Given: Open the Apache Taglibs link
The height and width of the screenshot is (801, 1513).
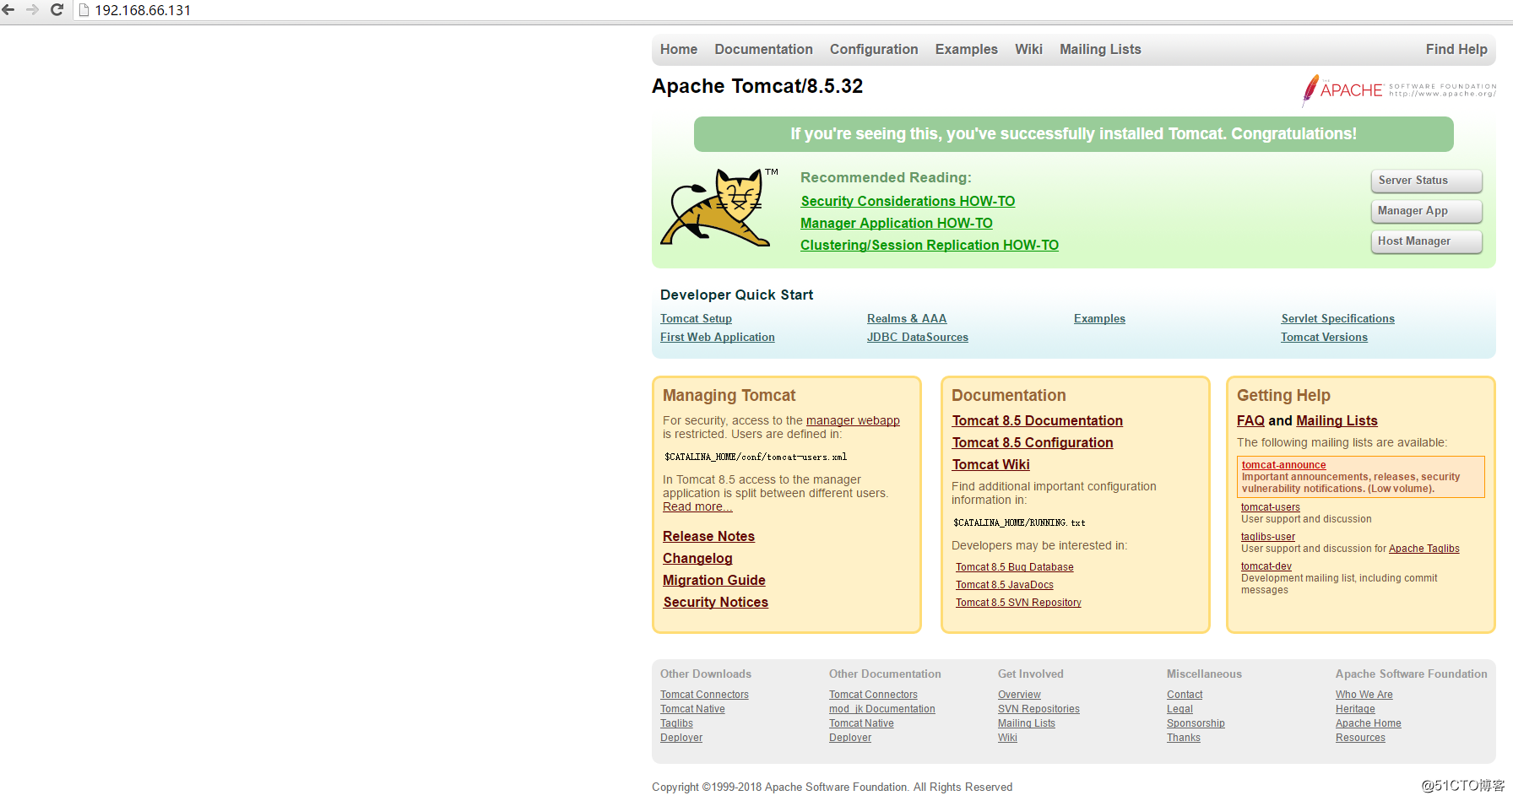Looking at the screenshot, I should [x=1424, y=549].
